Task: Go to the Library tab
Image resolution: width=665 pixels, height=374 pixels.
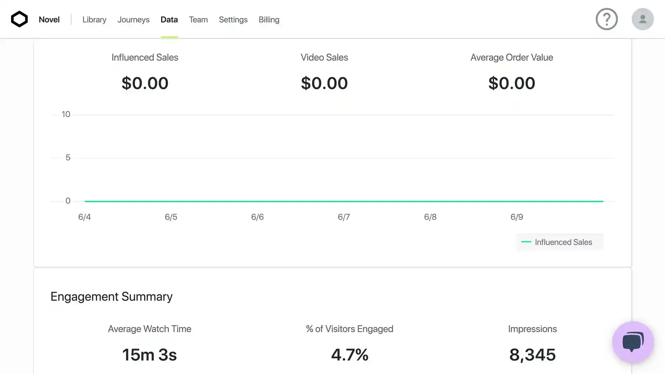Action: pyautogui.click(x=94, y=20)
